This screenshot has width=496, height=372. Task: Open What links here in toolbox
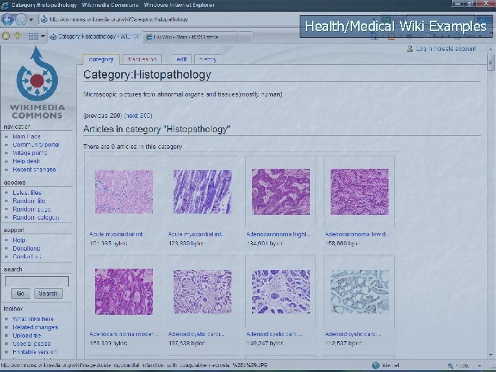click(x=33, y=319)
